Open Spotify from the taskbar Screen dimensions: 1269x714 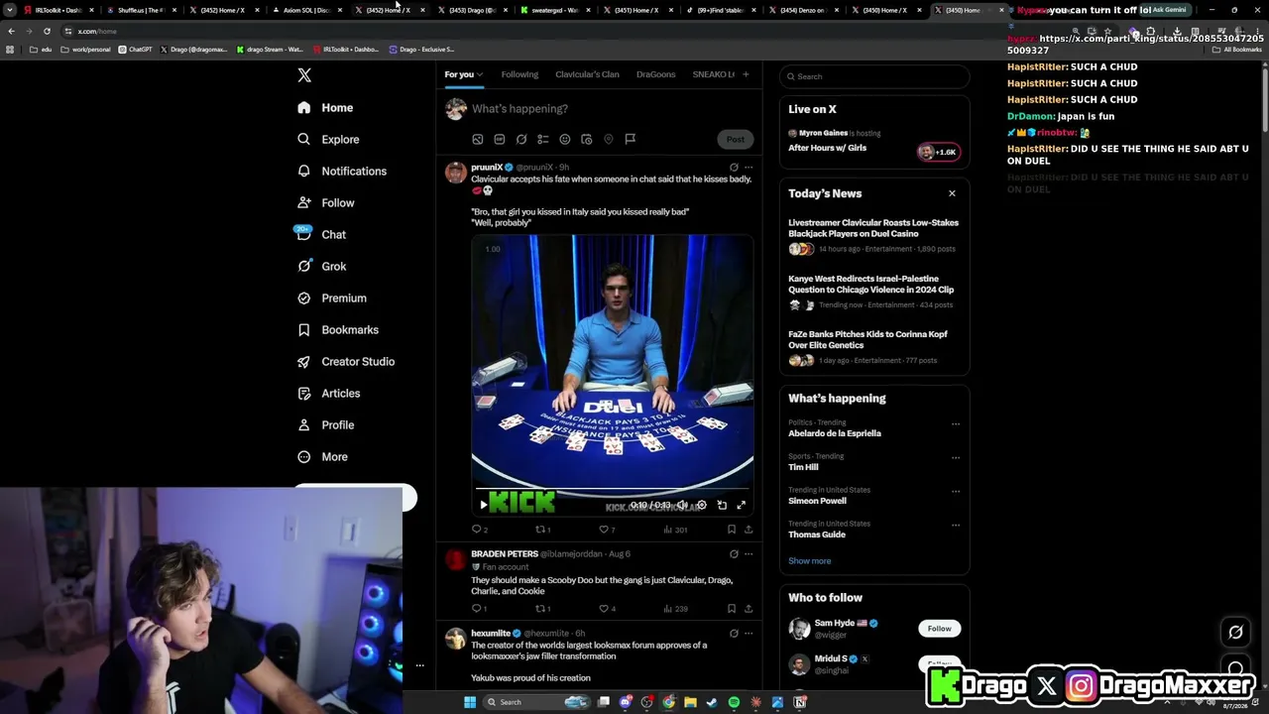click(x=734, y=702)
